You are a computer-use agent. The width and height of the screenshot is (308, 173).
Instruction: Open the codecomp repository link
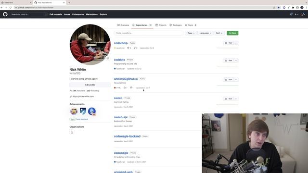[121, 43]
